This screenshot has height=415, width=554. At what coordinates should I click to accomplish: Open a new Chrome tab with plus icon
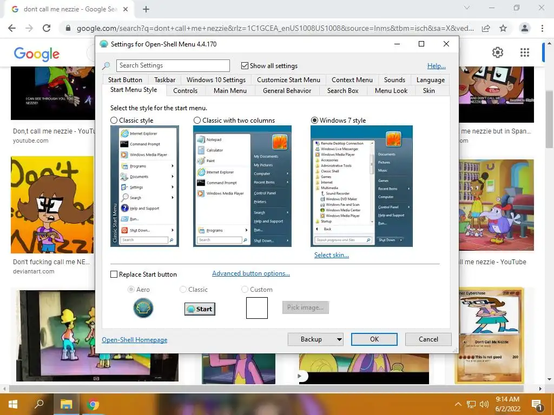[146, 9]
